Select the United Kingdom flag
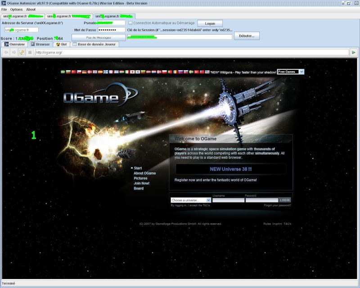The height and width of the screenshot is (288, 360). pyautogui.click(x=95, y=72)
